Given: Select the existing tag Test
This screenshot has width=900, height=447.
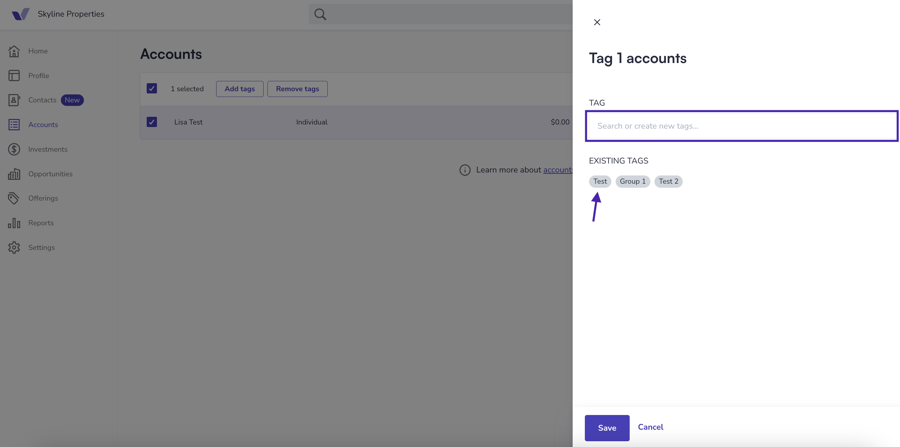Looking at the screenshot, I should [x=600, y=181].
